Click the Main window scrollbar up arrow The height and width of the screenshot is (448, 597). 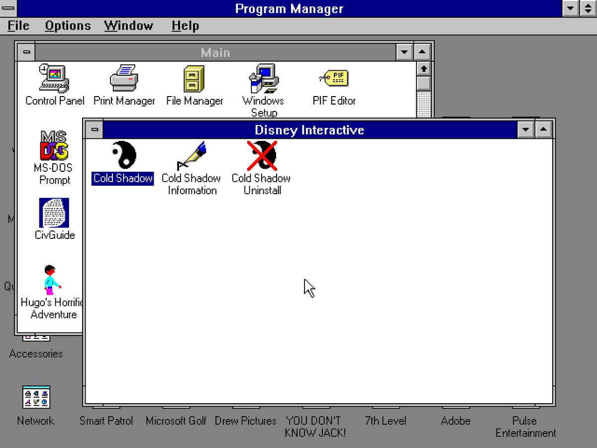pos(424,68)
